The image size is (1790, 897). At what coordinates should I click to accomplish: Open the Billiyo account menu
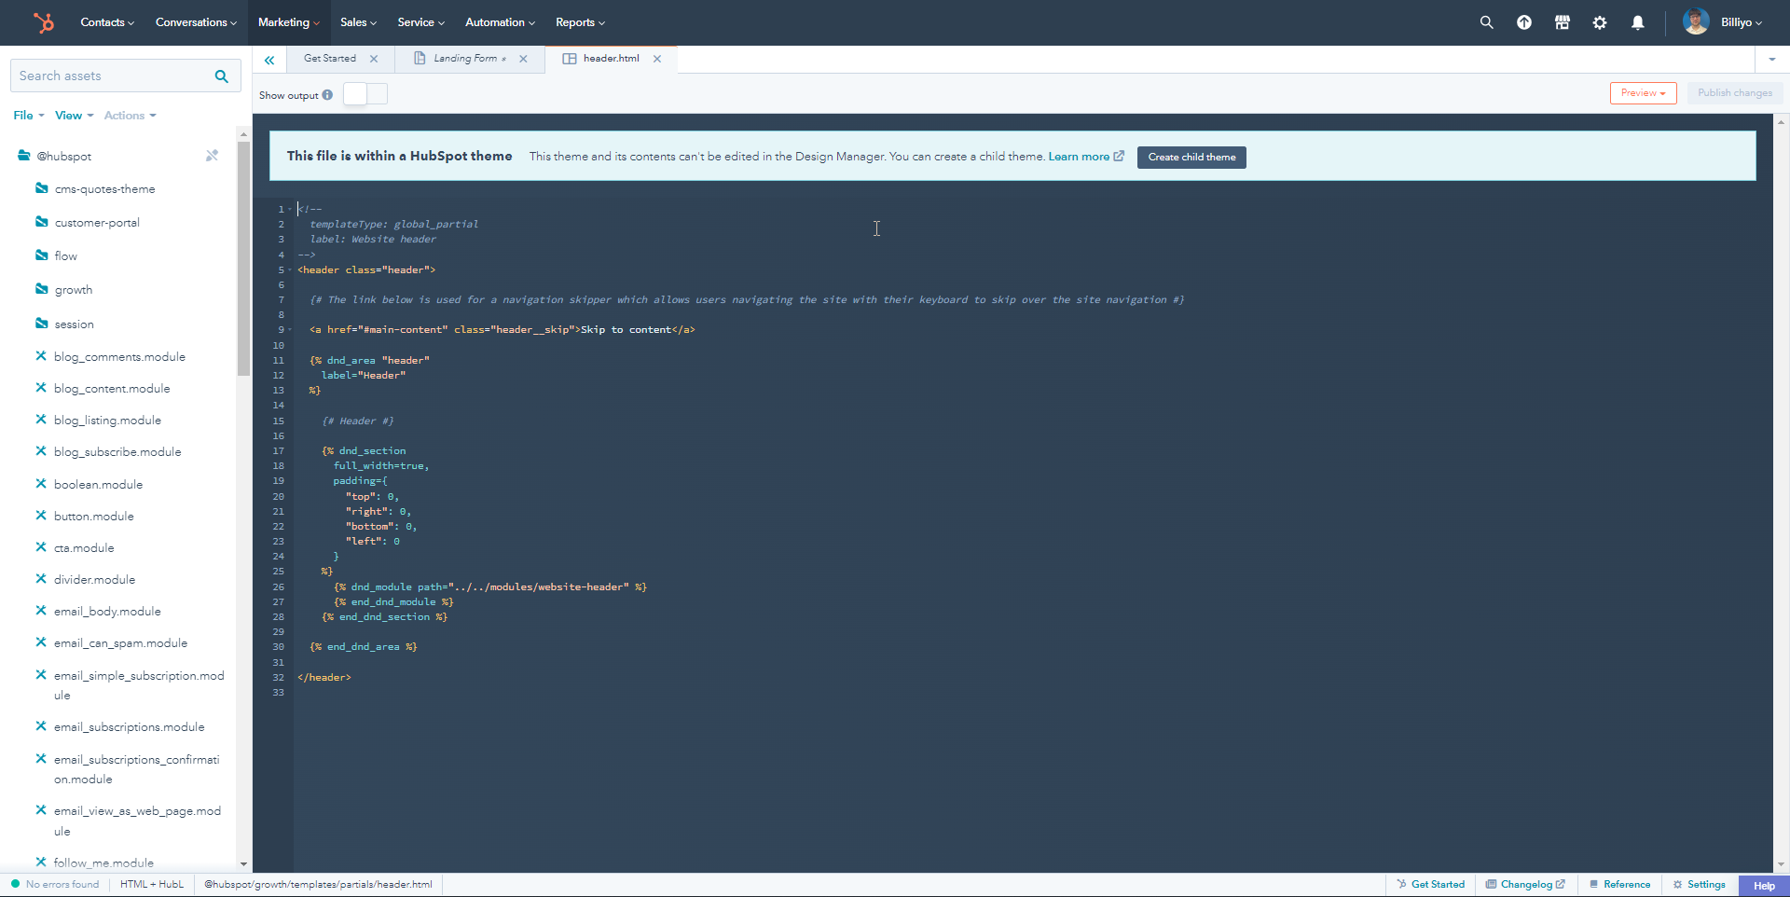1723,22
